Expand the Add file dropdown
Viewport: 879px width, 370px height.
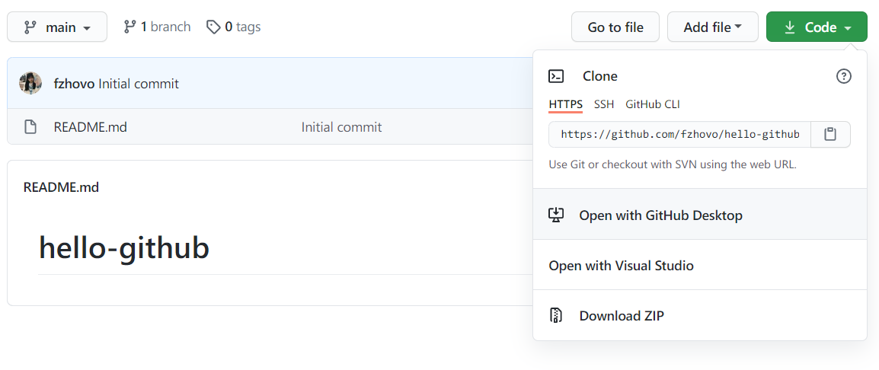click(x=712, y=27)
